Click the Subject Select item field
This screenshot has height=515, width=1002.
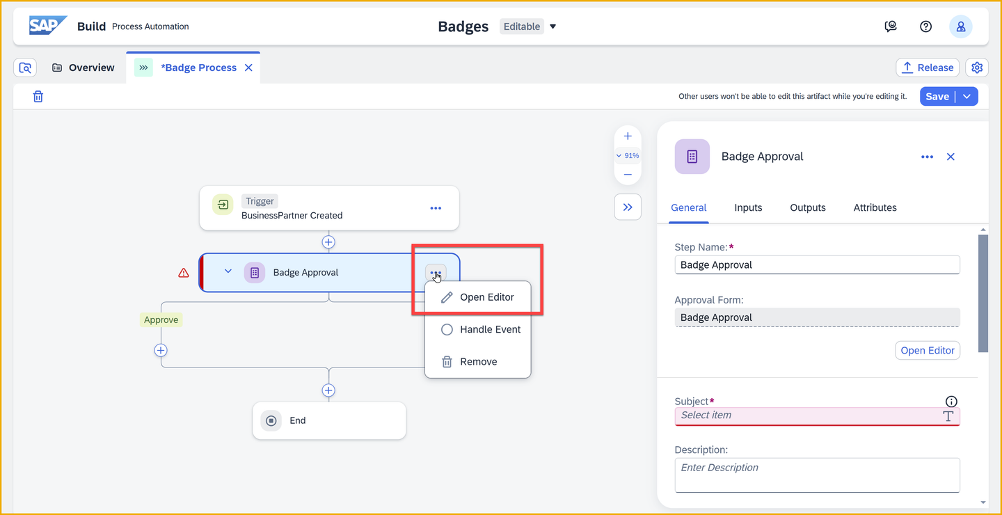point(817,416)
